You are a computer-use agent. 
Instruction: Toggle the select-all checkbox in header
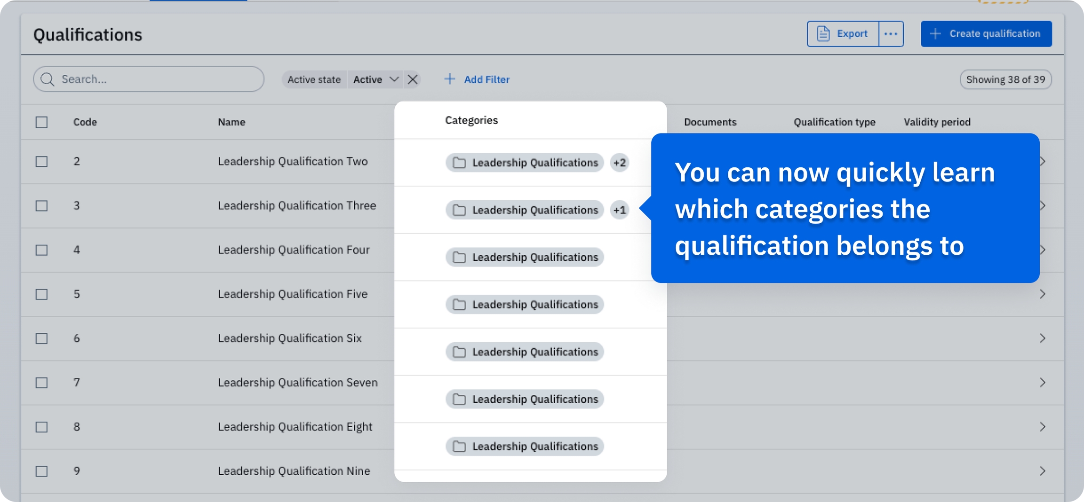coord(42,122)
